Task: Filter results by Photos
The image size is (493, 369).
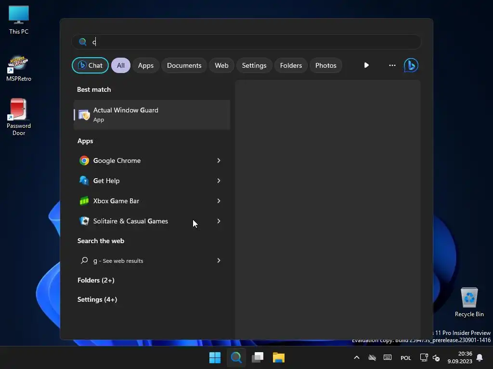Action: pyautogui.click(x=326, y=65)
